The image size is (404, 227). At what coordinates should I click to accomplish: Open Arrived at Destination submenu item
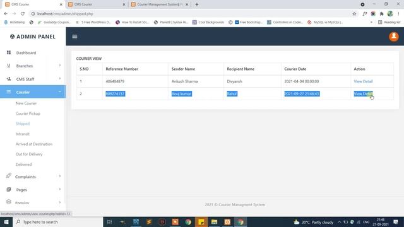[34, 144]
